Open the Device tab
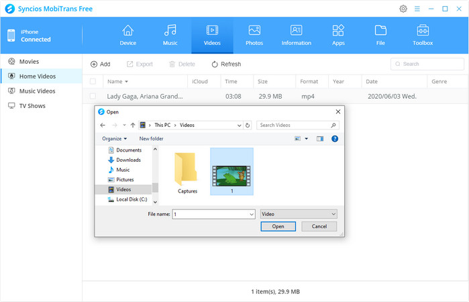 tap(128, 36)
